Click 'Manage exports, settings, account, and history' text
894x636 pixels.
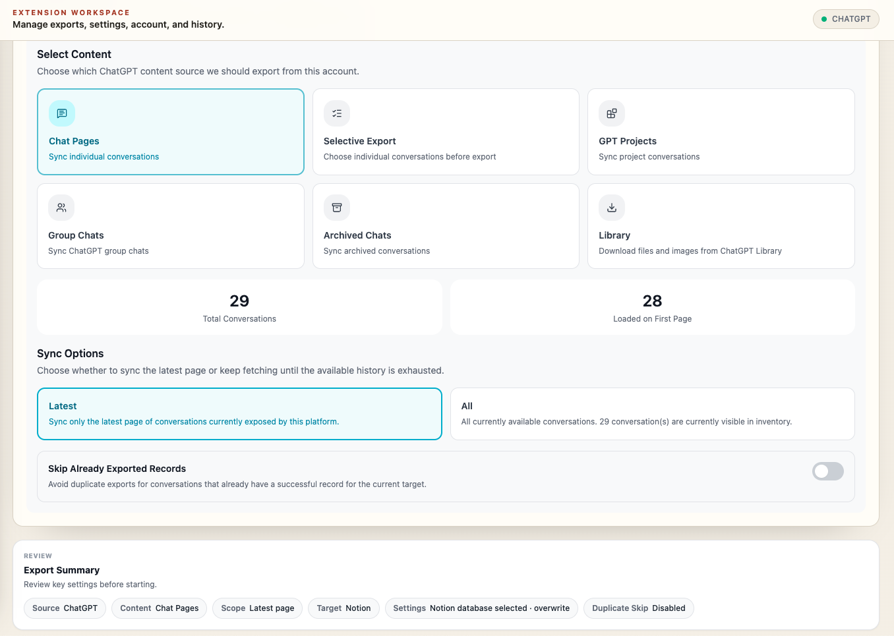pyautogui.click(x=119, y=24)
